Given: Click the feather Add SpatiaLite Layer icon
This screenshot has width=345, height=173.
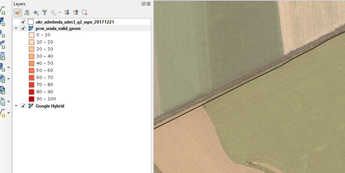Looking at the screenshot, I should pos(2,44).
